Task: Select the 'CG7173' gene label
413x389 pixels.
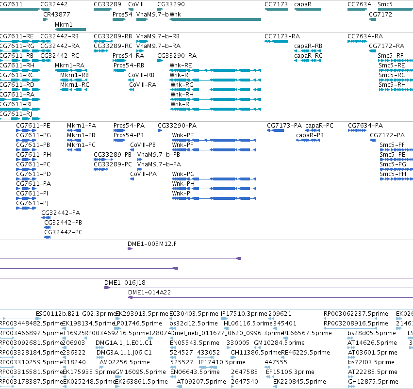Action: [276, 4]
